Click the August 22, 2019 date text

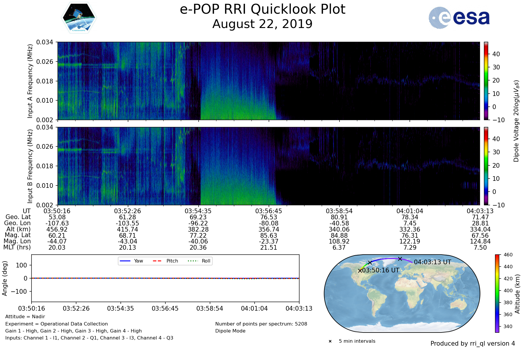(x=262, y=24)
